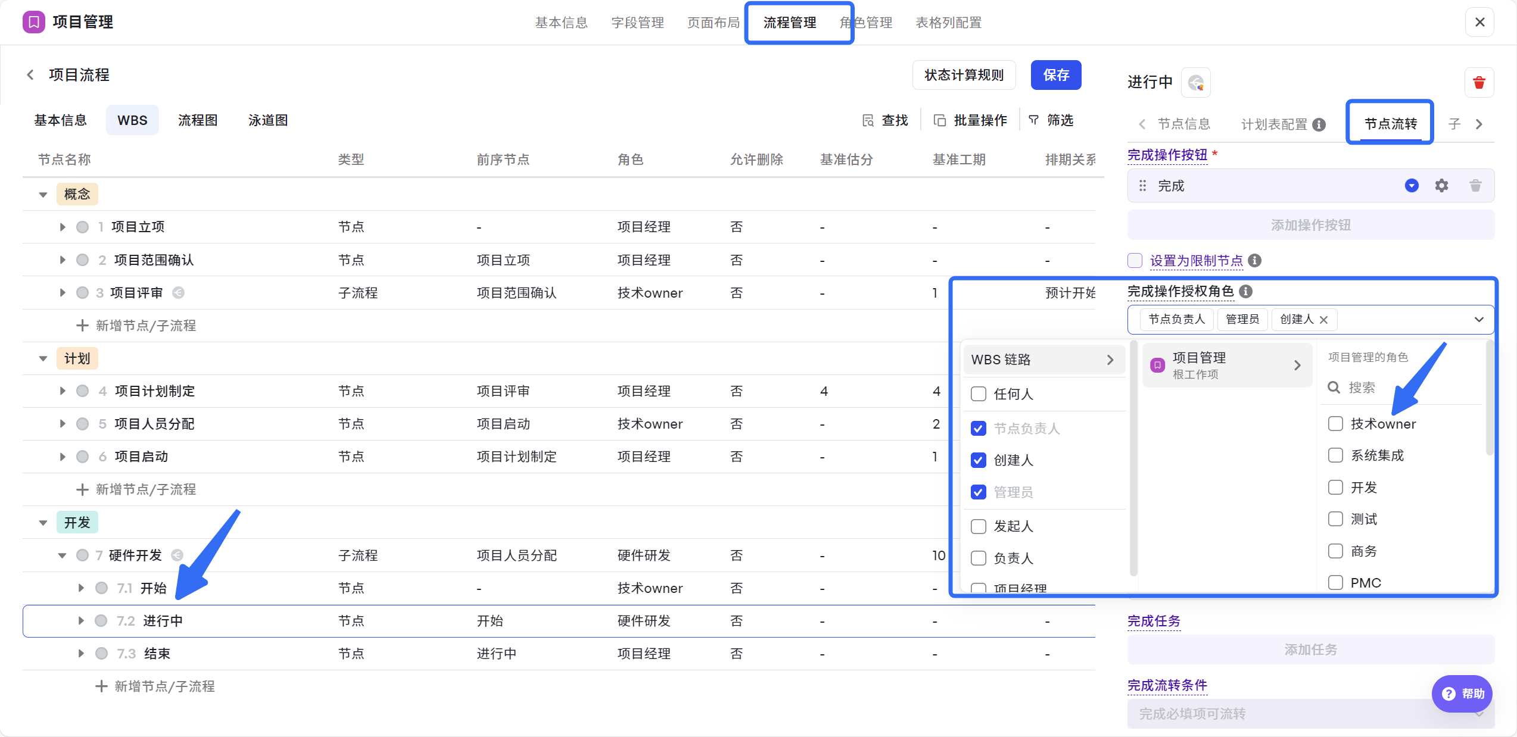Click info icon beside 设置为限制节点
This screenshot has height=737, width=1517.
1254,261
